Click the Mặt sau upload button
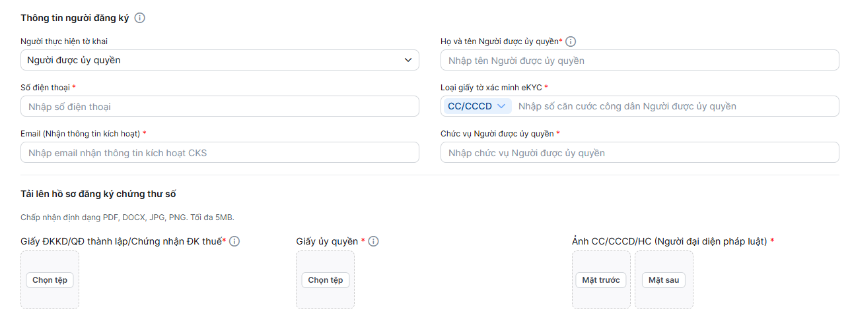 pyautogui.click(x=664, y=280)
